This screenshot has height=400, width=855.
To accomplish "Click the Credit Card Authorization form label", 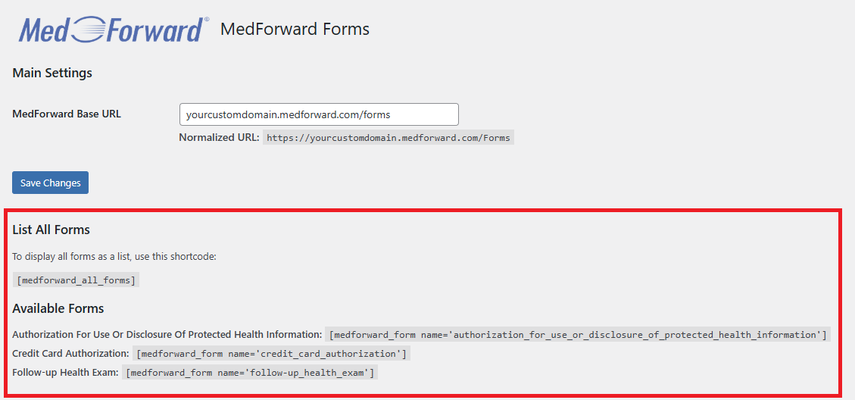I will point(70,354).
